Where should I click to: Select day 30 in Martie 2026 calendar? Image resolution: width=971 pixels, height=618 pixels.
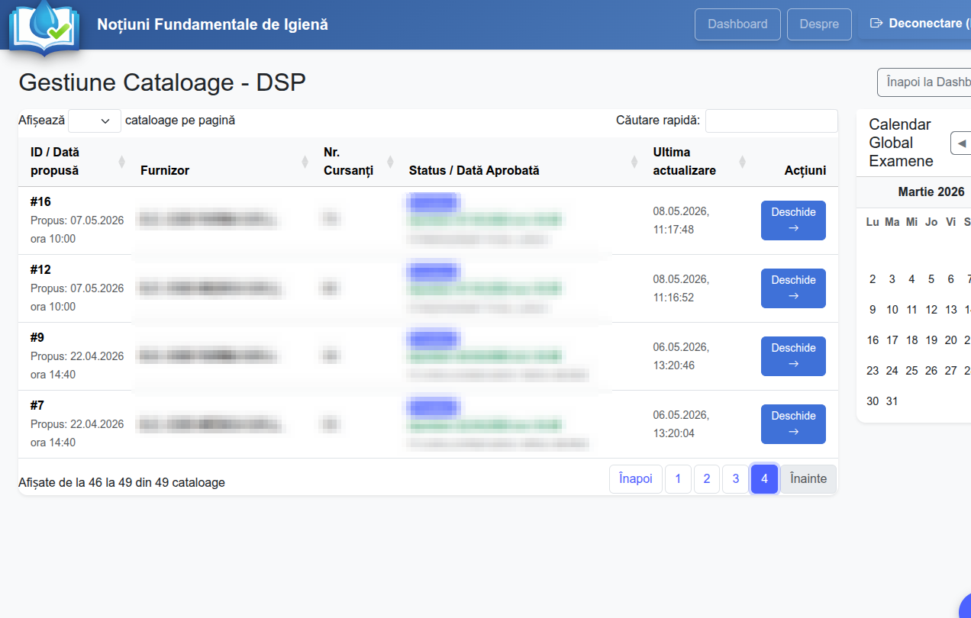[x=873, y=401]
